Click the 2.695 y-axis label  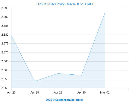(5, 8)
